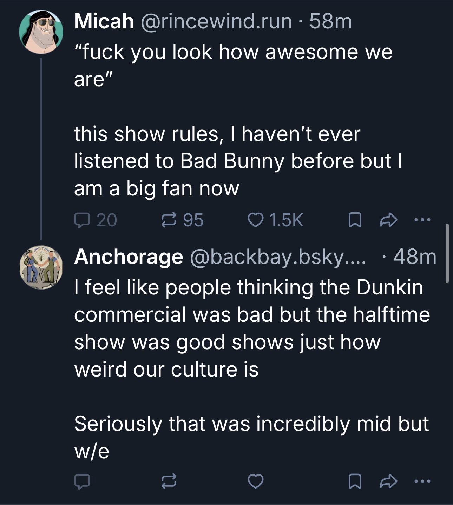Click the Anchorage display name

click(x=129, y=257)
